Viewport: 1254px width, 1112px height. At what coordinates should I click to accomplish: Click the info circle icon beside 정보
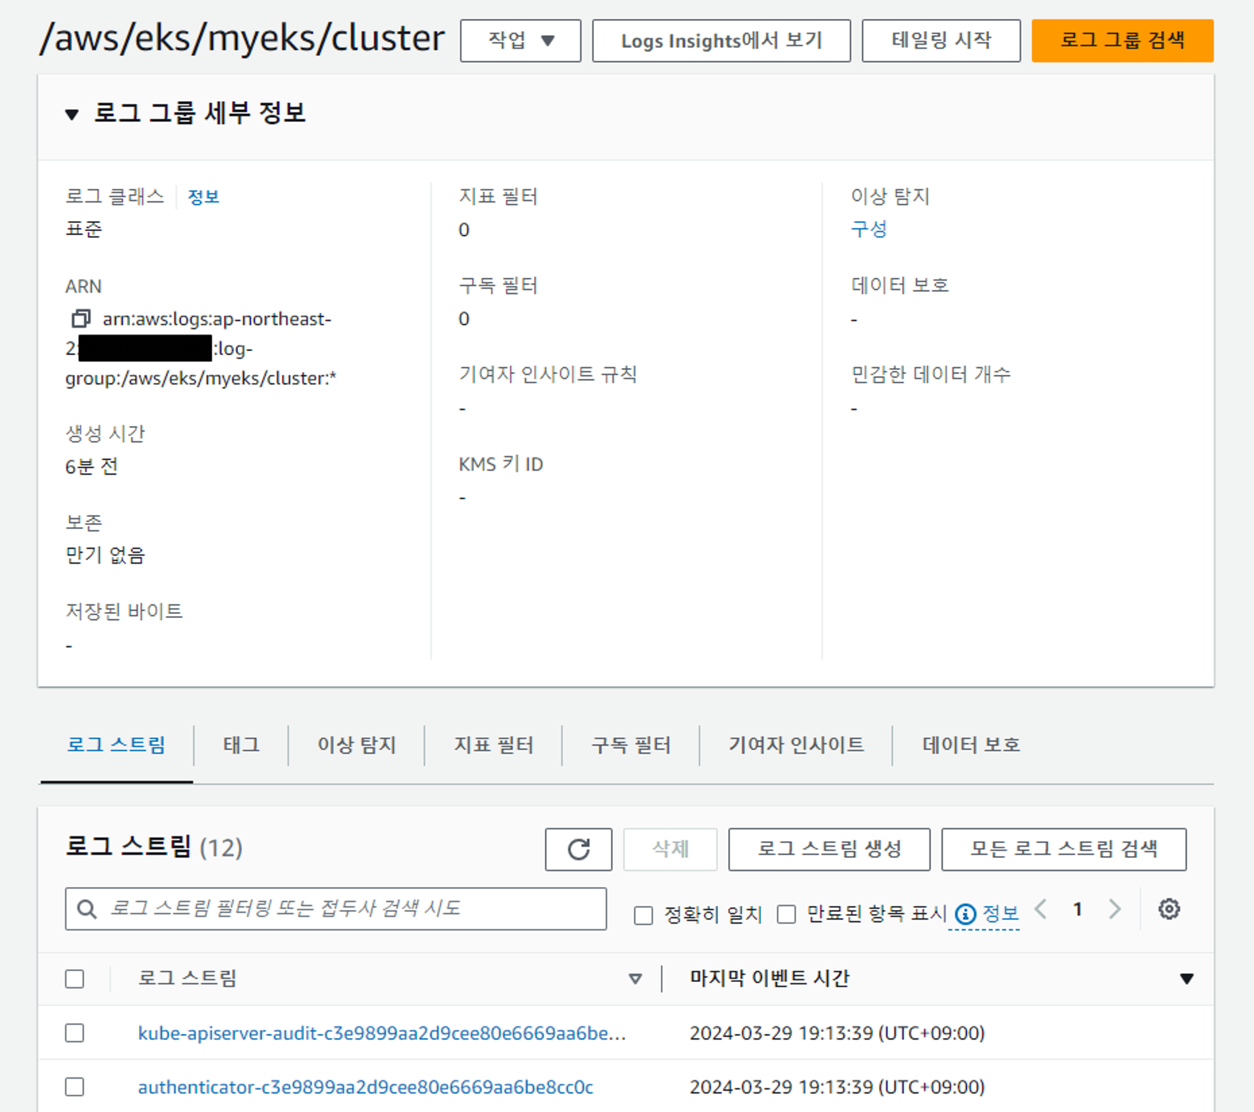click(x=965, y=914)
